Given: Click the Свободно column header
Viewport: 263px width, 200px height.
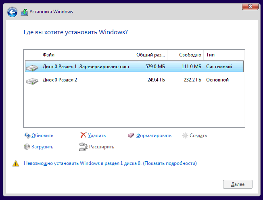Looking at the screenshot, I should pyautogui.click(x=185, y=55).
